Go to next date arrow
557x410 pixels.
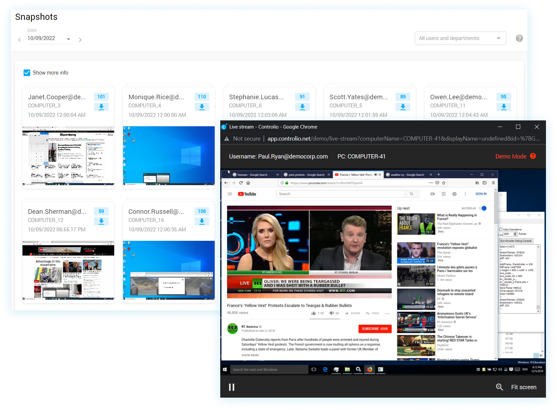(80, 40)
